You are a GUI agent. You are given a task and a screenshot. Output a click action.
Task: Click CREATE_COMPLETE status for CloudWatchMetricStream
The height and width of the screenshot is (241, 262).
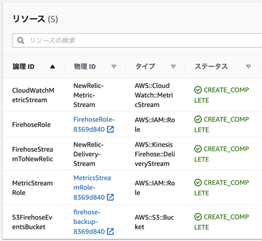pos(222,95)
